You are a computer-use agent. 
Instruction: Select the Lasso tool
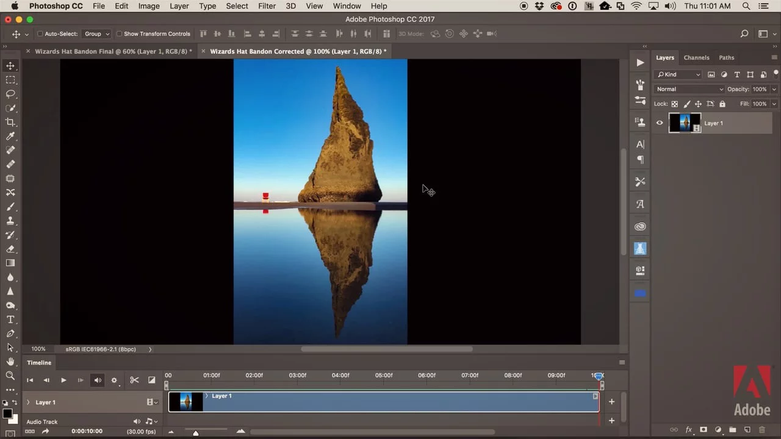10,94
